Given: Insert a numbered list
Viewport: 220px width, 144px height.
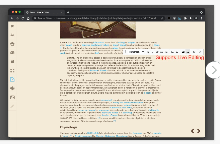Looking at the screenshot, I should 166,52.
